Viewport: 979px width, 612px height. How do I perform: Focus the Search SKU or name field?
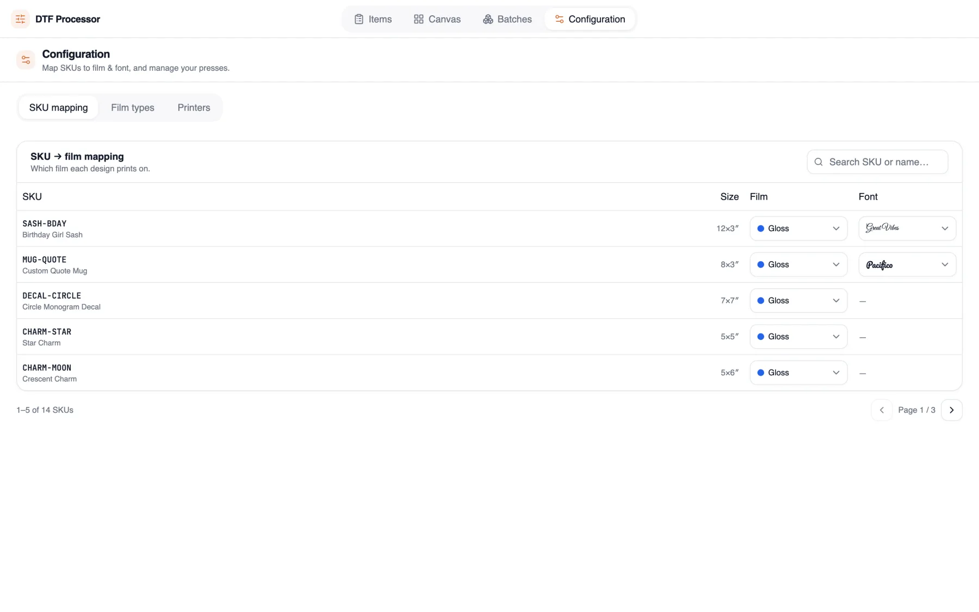877,162
